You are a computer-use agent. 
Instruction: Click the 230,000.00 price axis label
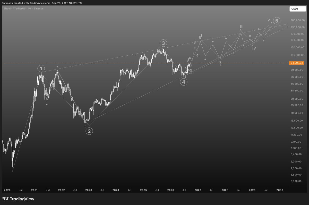297,27
